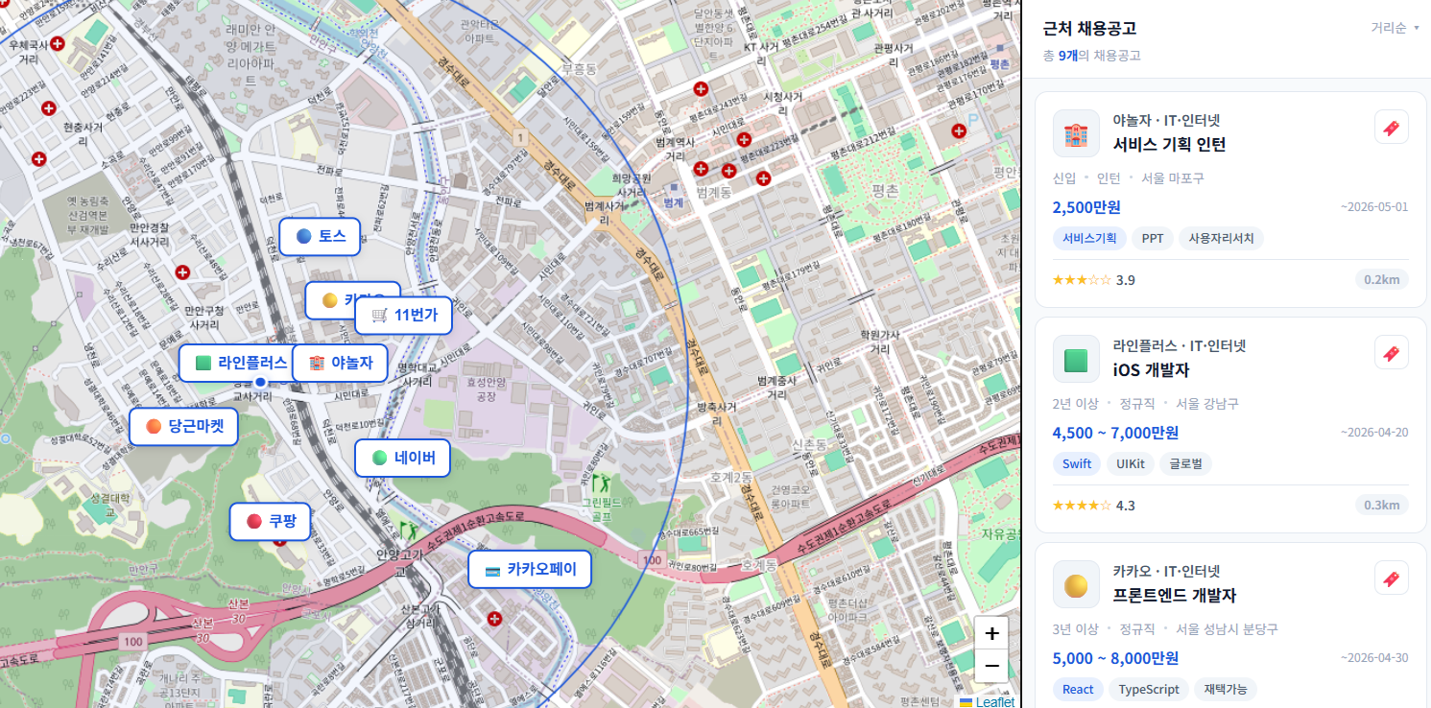1431x708 pixels.
Task: Zoom in on the map
Action: tap(991, 633)
